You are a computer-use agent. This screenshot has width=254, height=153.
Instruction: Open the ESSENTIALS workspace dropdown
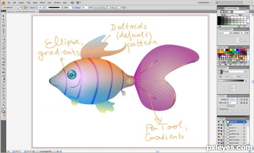coord(205,3)
